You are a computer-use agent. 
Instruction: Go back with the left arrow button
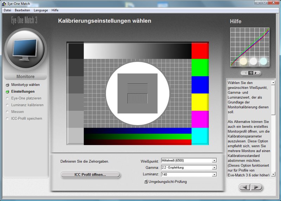[x=245, y=187]
